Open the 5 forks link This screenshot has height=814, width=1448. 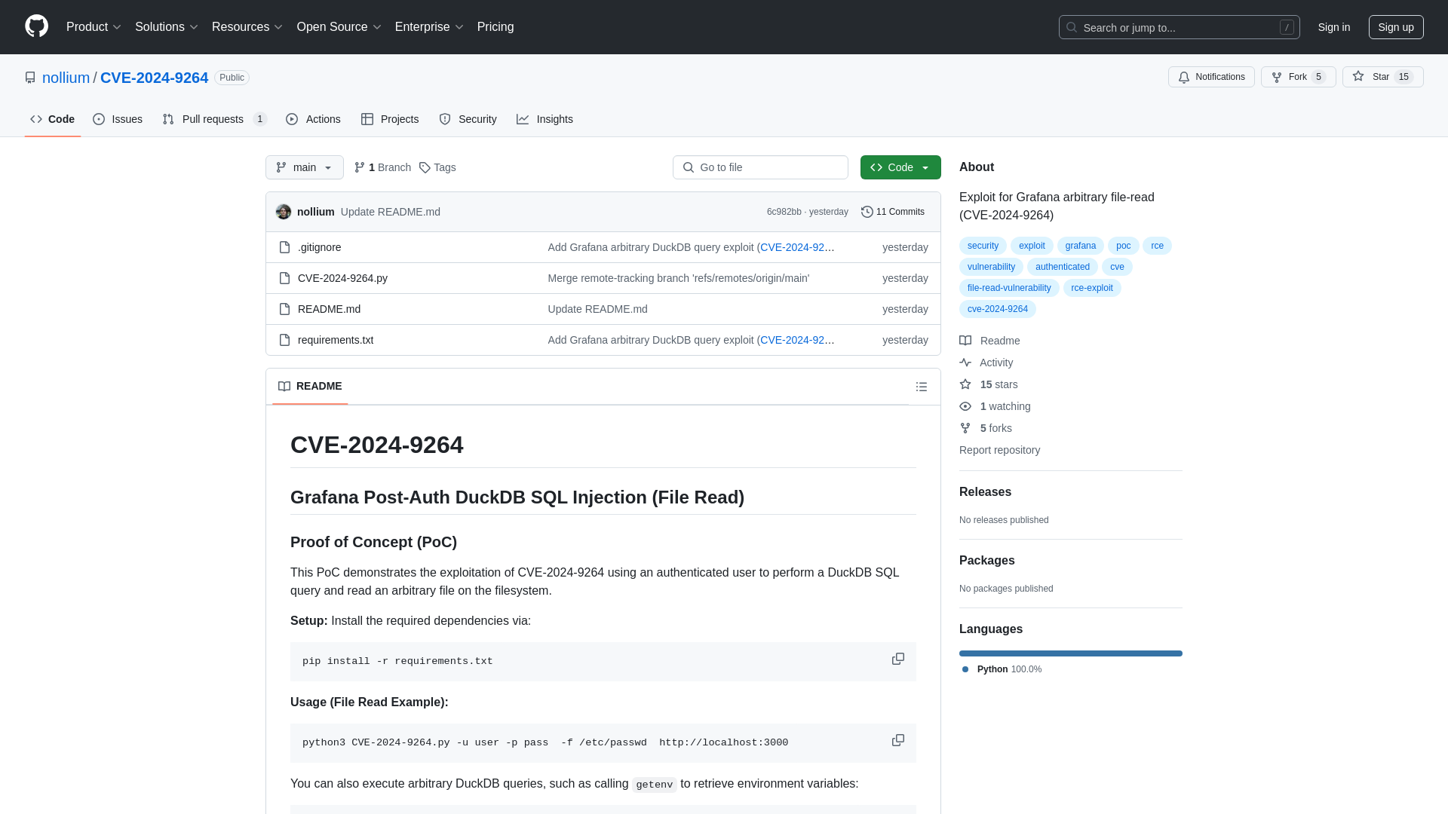coord(986,428)
